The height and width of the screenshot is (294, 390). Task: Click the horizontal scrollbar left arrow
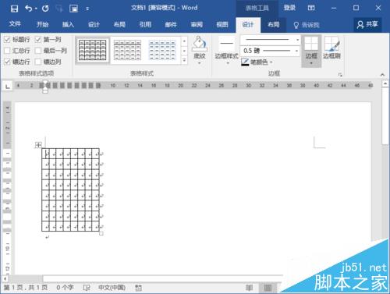tap(5, 278)
